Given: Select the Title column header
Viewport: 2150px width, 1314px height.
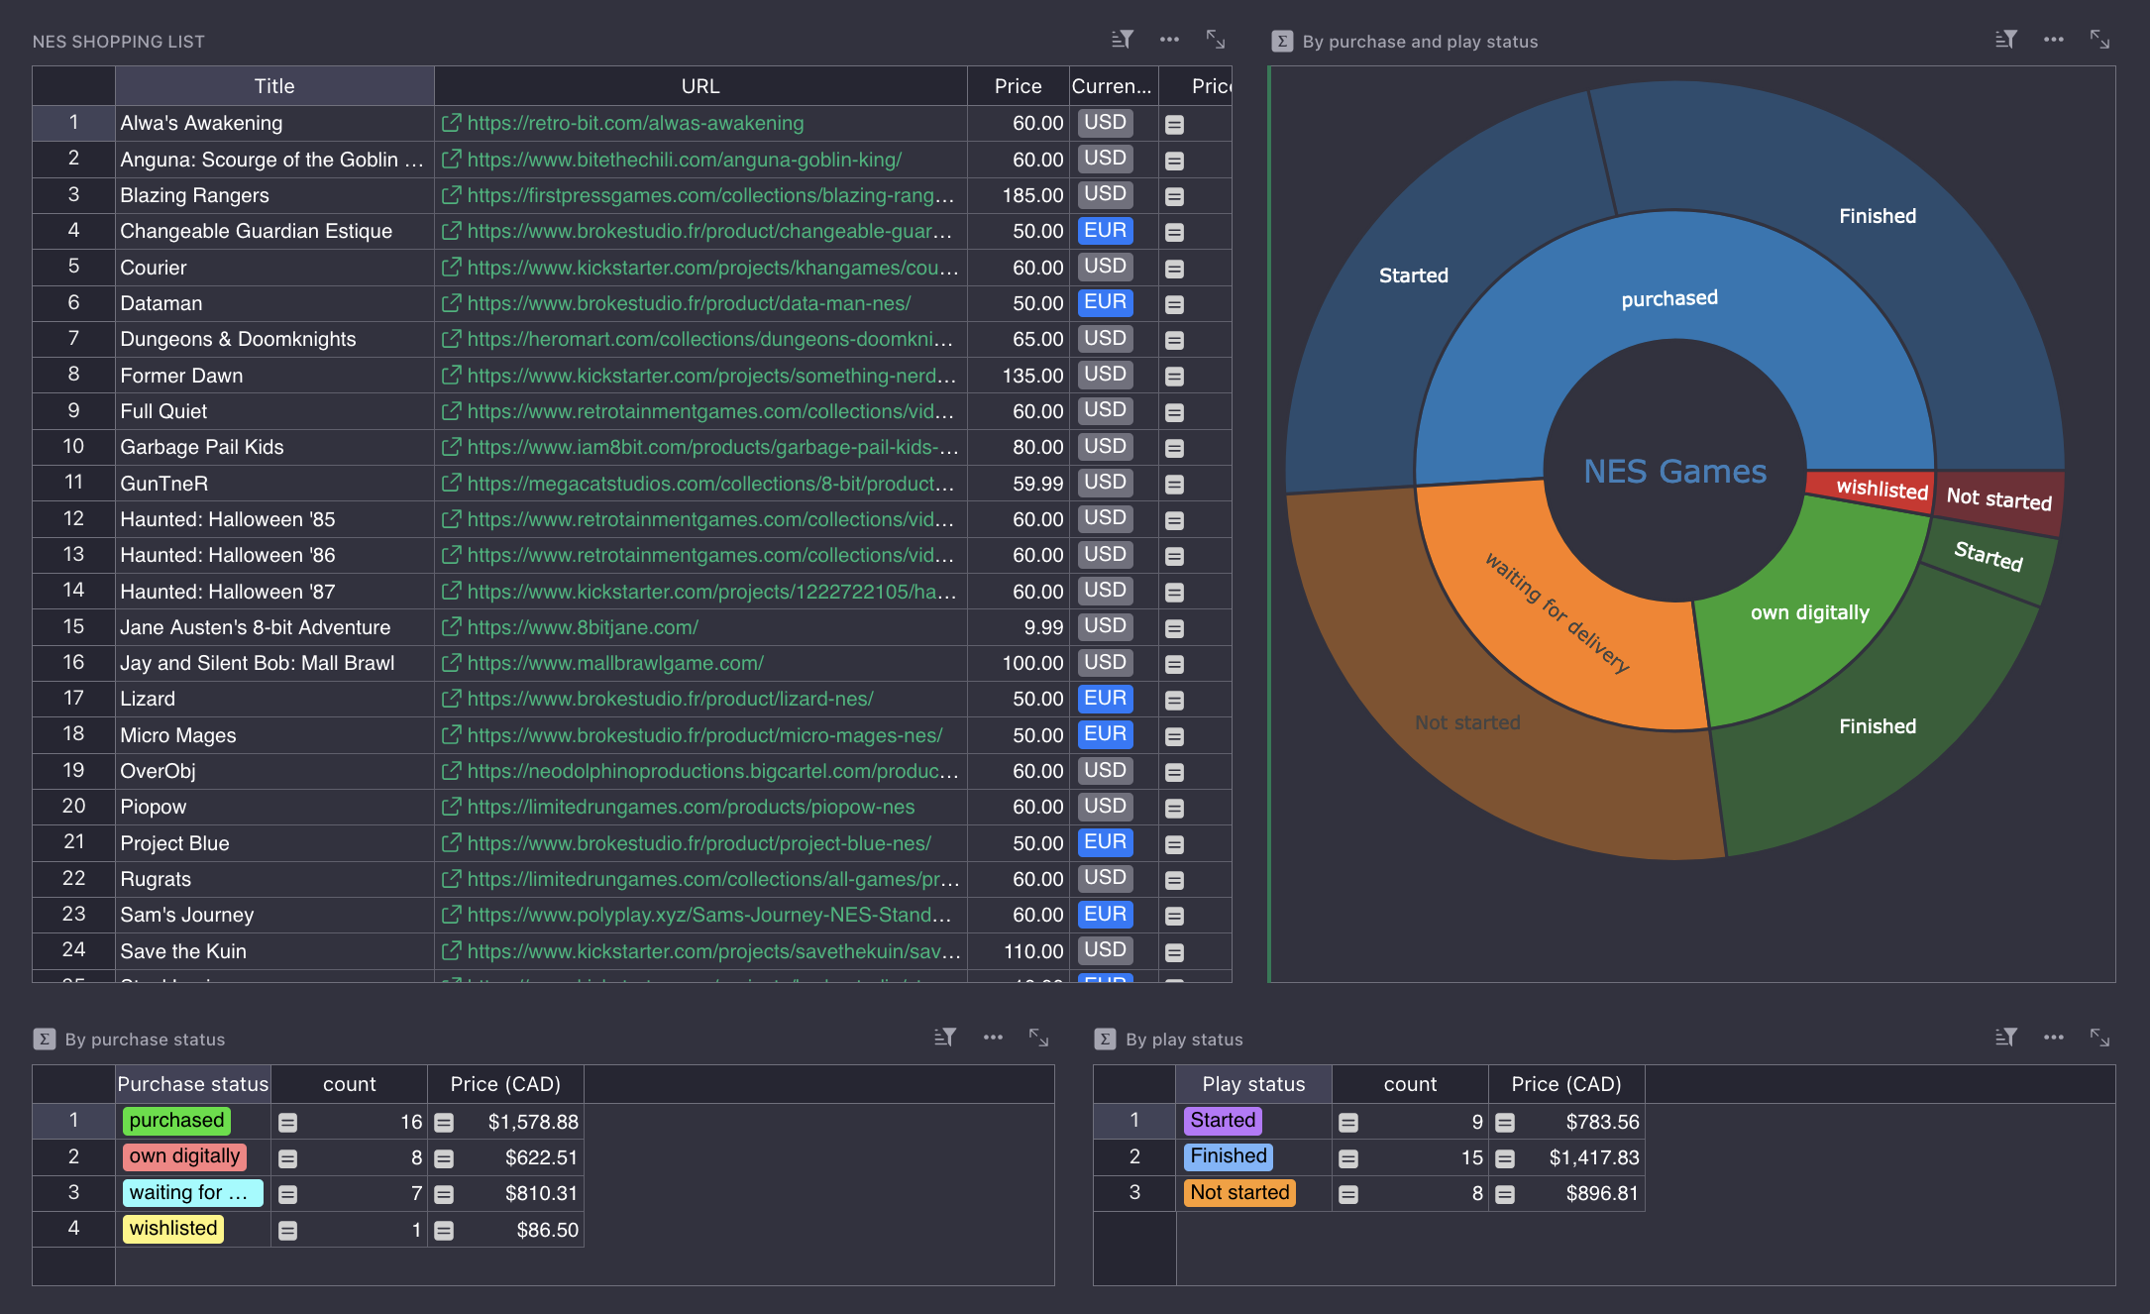Looking at the screenshot, I should coord(274,86).
